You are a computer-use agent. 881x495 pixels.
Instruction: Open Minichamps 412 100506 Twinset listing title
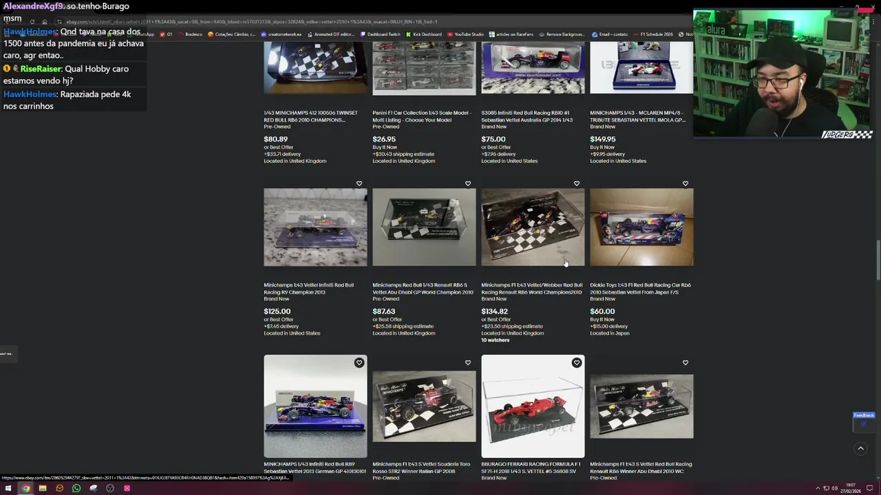(x=310, y=116)
